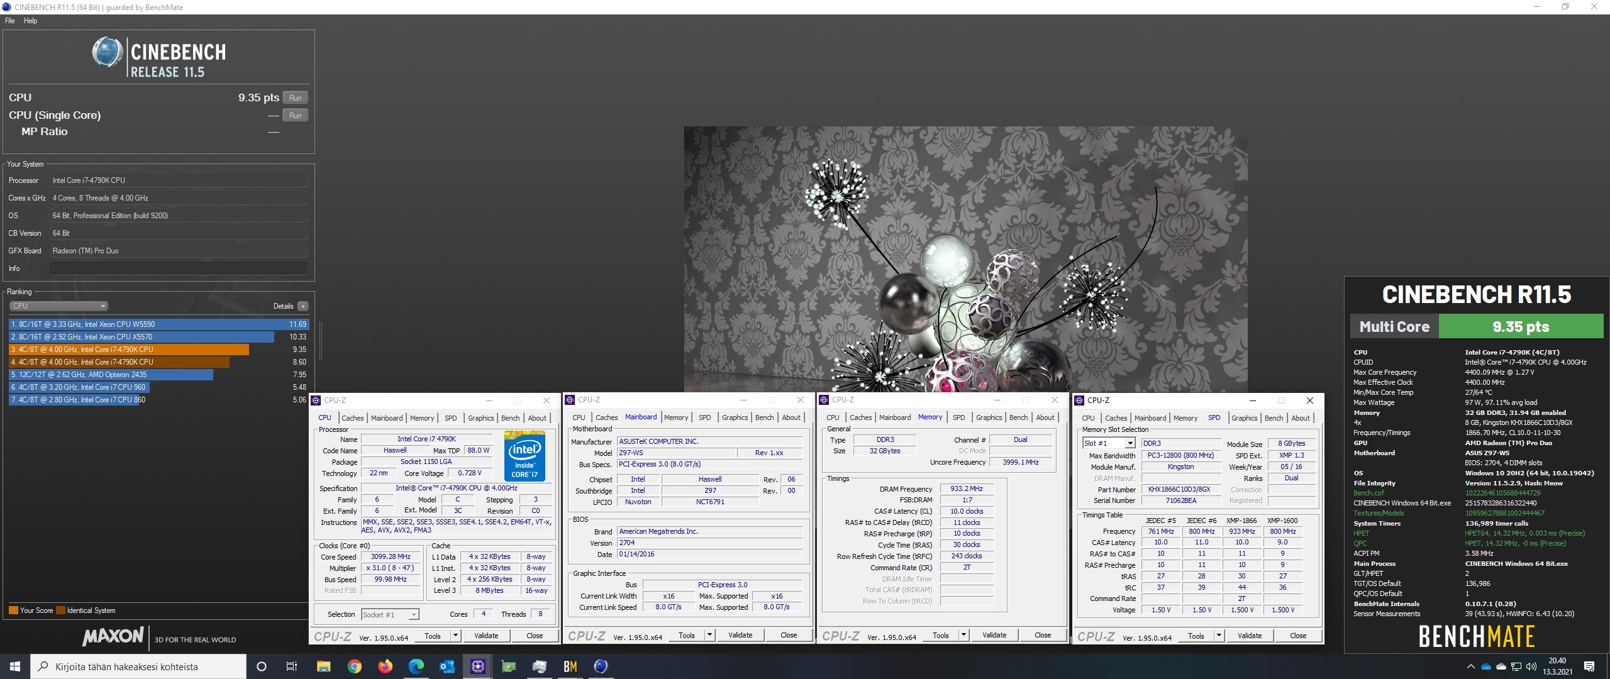Image resolution: width=1610 pixels, height=679 pixels.
Task: Select Graphics tab in Mainboard CPU-Z window
Action: (735, 417)
